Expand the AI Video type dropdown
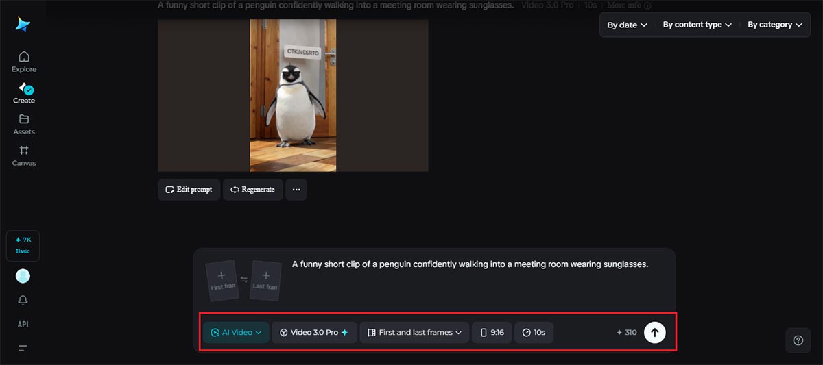This screenshot has width=823, height=365. 236,332
